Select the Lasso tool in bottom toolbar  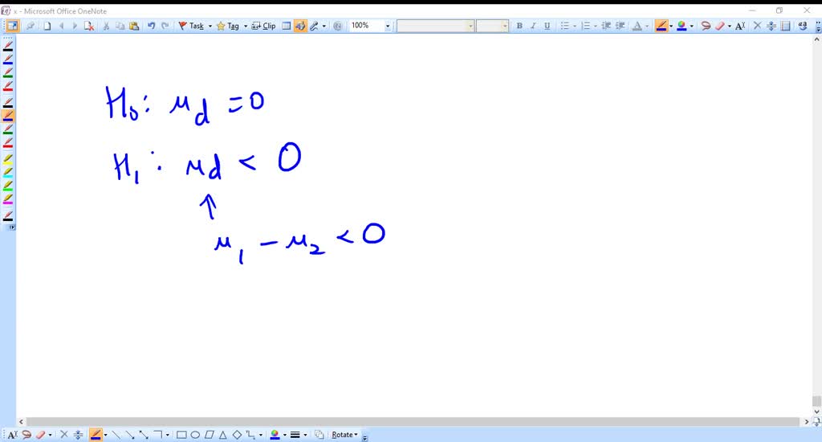[x=26, y=435]
